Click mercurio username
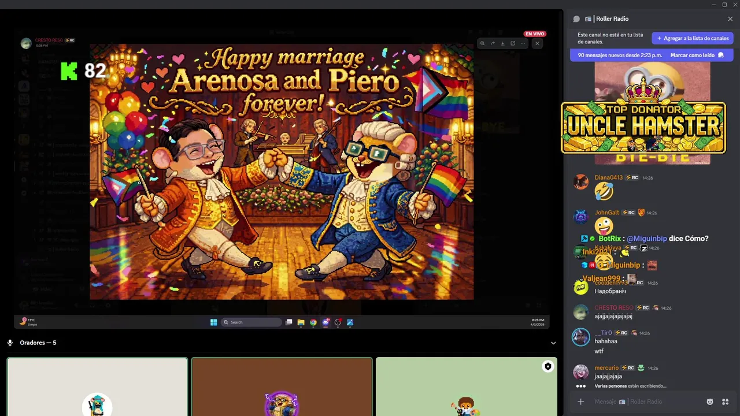Image resolution: width=740 pixels, height=416 pixels. [606, 368]
